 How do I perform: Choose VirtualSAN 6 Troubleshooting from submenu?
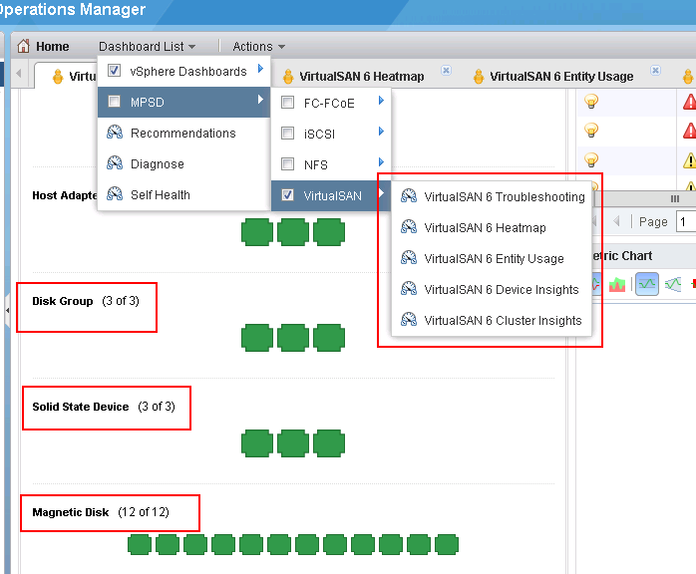pos(492,196)
